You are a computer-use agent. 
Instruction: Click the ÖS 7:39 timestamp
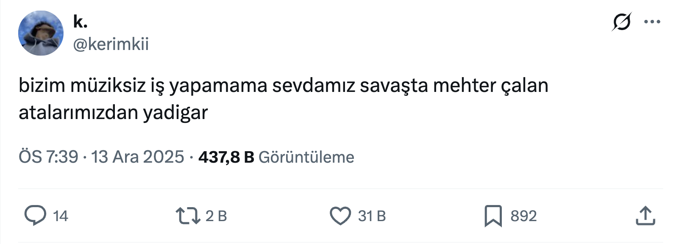48,157
